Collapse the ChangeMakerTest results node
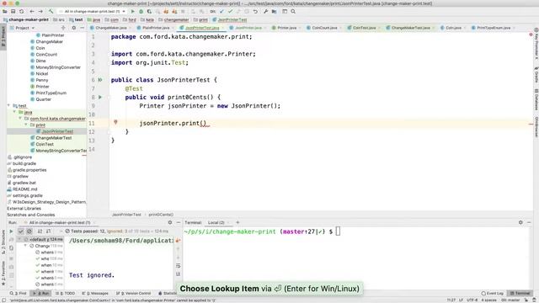This screenshot has height=303, width=539. [x=25, y=246]
